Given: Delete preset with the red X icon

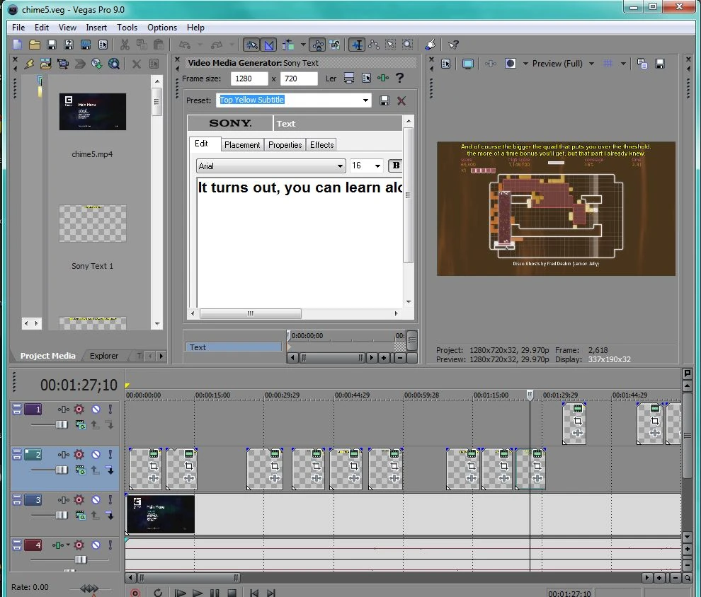Looking at the screenshot, I should coord(401,100).
